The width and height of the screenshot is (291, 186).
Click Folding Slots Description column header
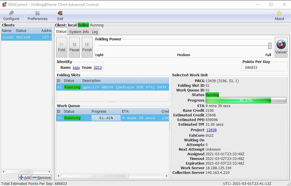(125, 80)
